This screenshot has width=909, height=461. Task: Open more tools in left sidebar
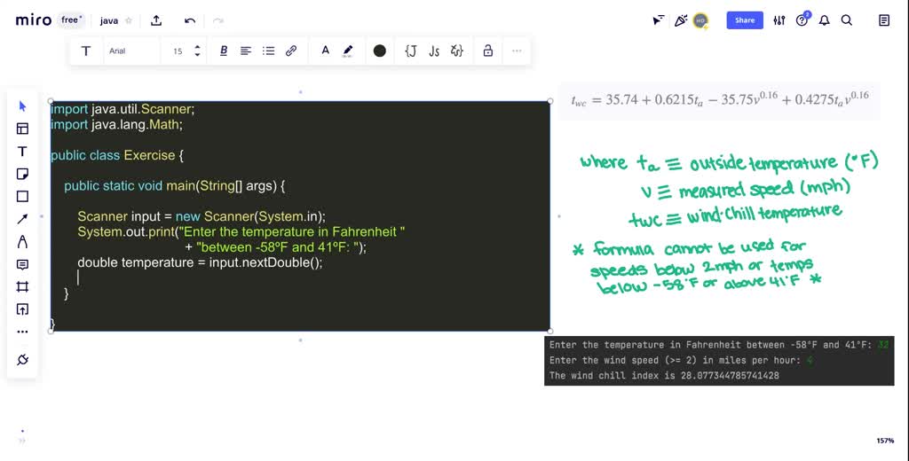(x=22, y=332)
